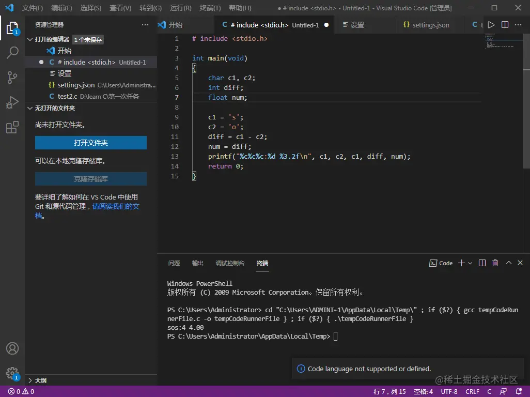The width and height of the screenshot is (530, 397).
Task: Open Untitled-1 in open editors list
Action: [90, 62]
